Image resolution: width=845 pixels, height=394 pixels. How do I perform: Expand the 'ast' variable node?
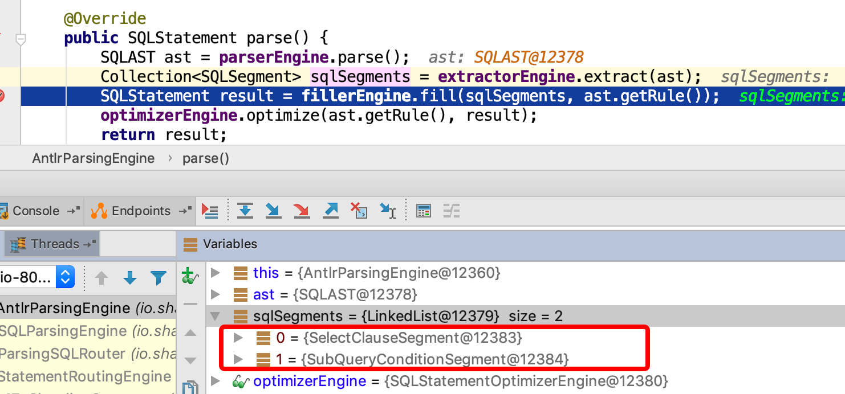215,294
